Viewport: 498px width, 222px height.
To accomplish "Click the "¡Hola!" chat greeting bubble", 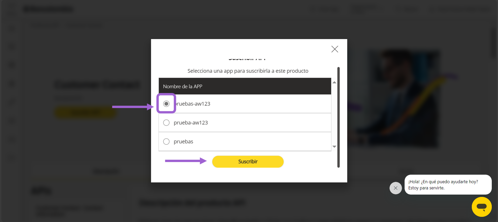I will click(448, 185).
